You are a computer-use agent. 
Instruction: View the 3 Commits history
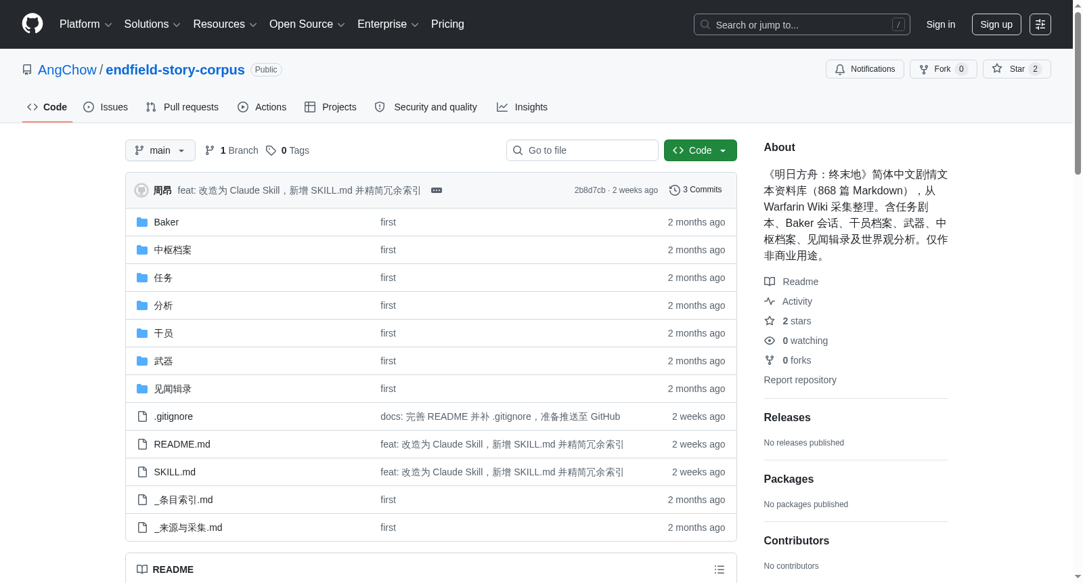pyautogui.click(x=696, y=190)
